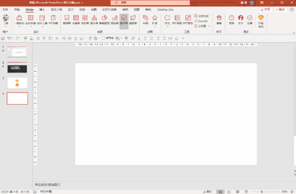Screen dimensions: 296x194
Task: Select slide 3 thumbnail with orange figure
Action: click(17, 83)
